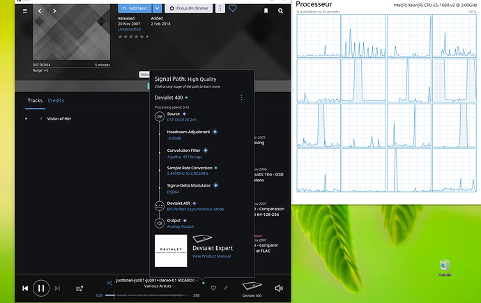Click the Convolution Filter stage
Screen dimensions: 481x303
pos(183,150)
